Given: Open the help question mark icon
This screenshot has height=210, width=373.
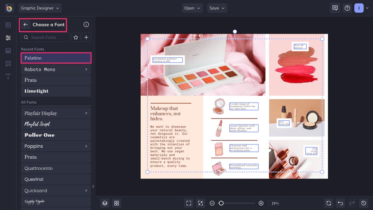Looking at the screenshot, I should click(x=347, y=8).
